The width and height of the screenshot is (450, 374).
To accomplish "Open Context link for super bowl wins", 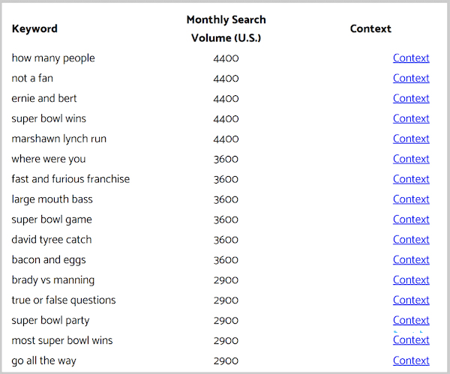I will [x=411, y=118].
